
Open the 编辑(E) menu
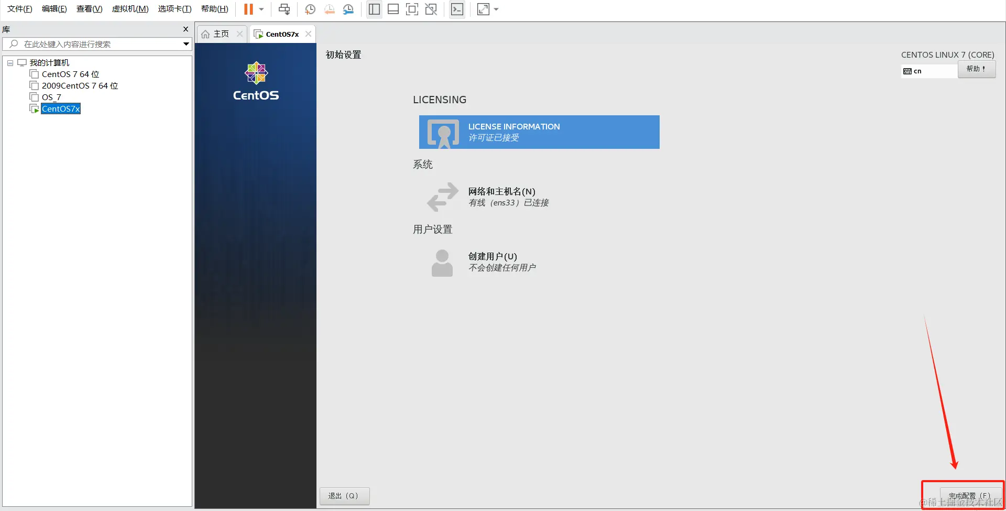tap(54, 9)
